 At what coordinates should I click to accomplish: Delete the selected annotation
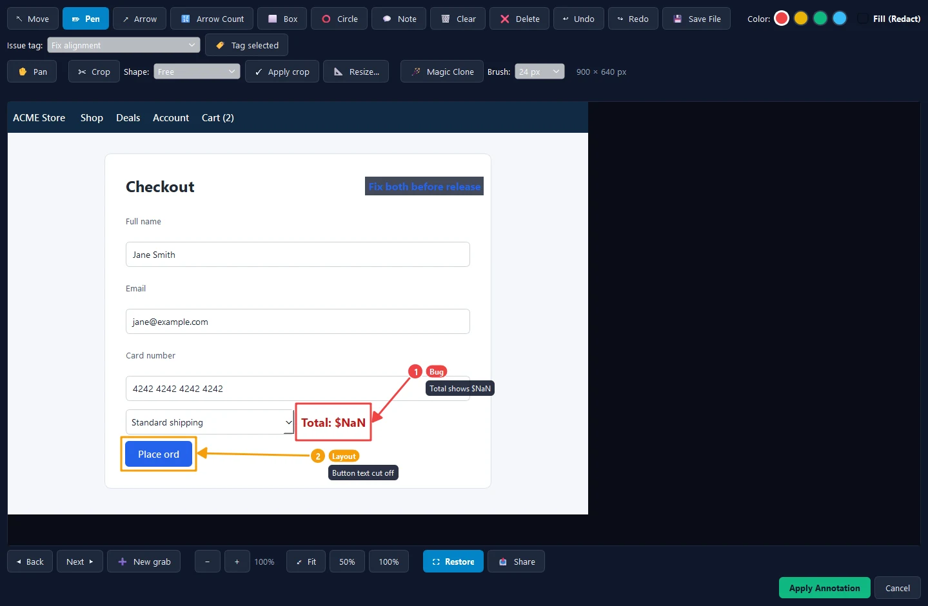519,19
